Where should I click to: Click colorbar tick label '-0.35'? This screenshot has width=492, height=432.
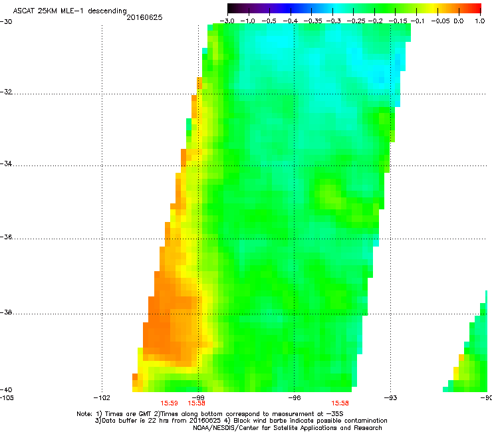[313, 21]
